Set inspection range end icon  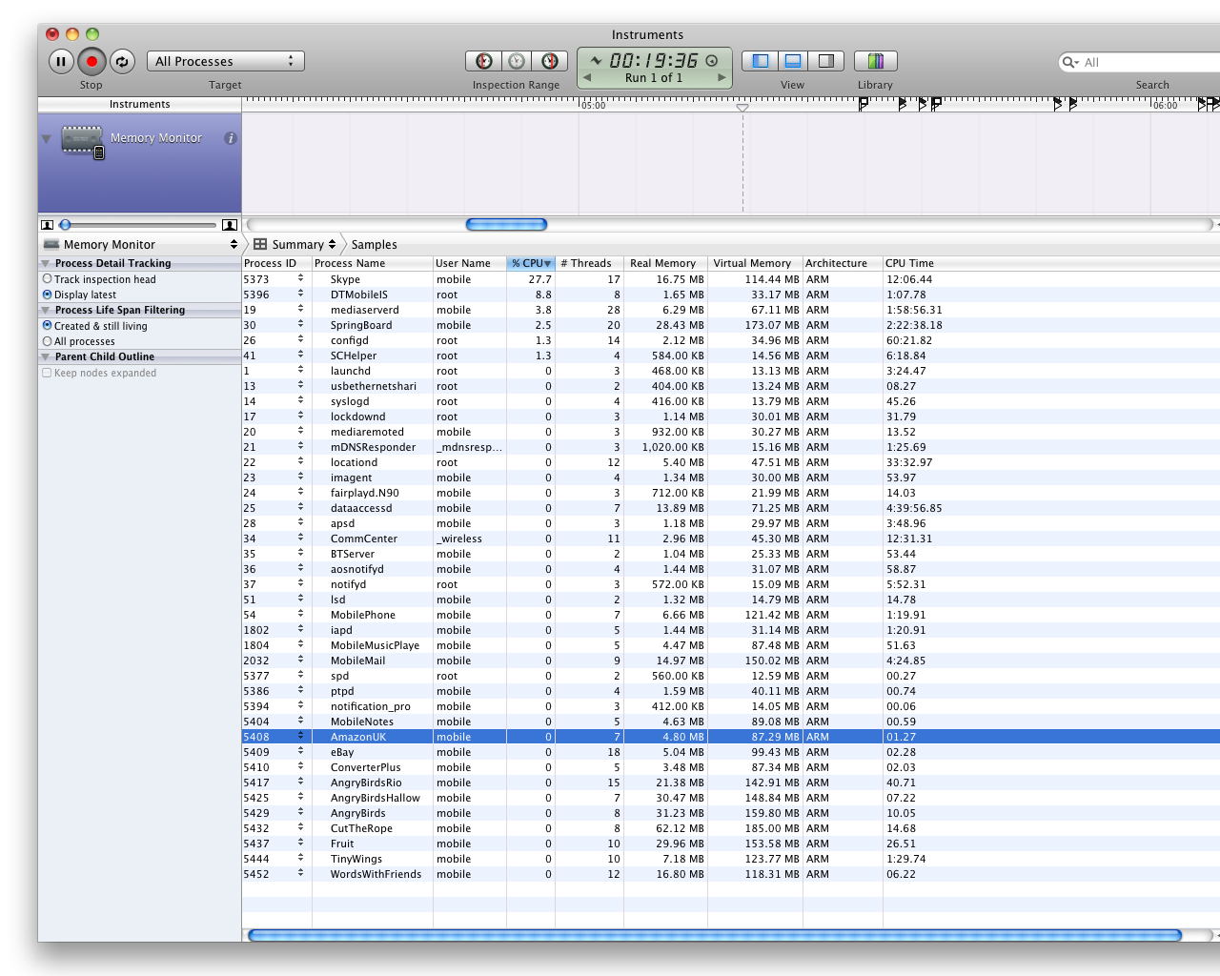[x=549, y=62]
